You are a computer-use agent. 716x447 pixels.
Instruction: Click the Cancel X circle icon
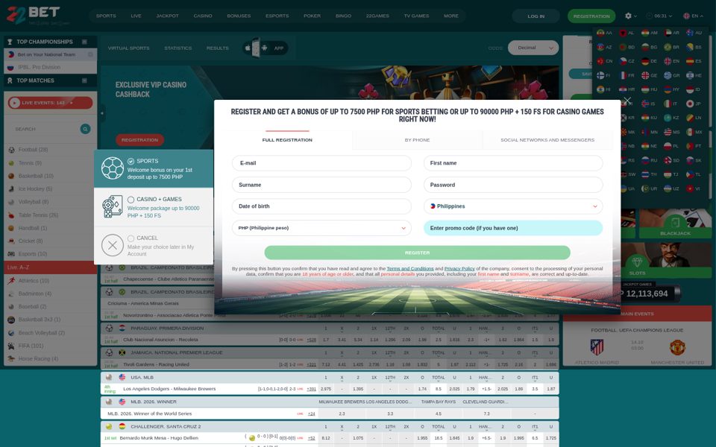[113, 245]
